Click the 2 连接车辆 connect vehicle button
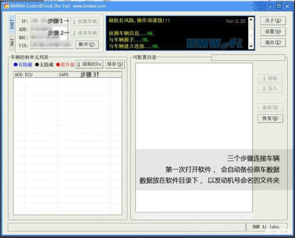Screen dimensions: 295x238 point(85,33)
